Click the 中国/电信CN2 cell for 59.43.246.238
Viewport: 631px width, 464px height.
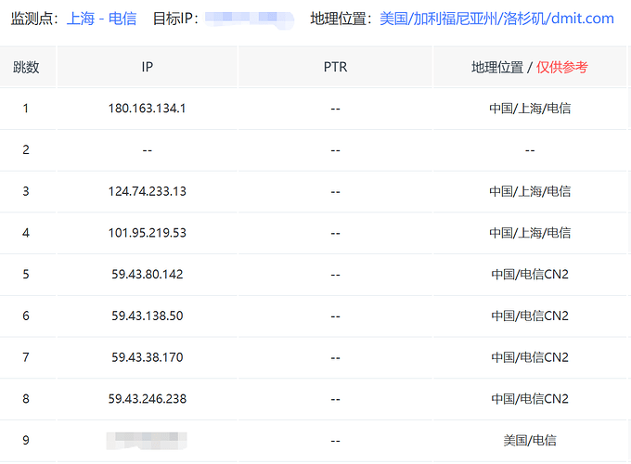[530, 398]
